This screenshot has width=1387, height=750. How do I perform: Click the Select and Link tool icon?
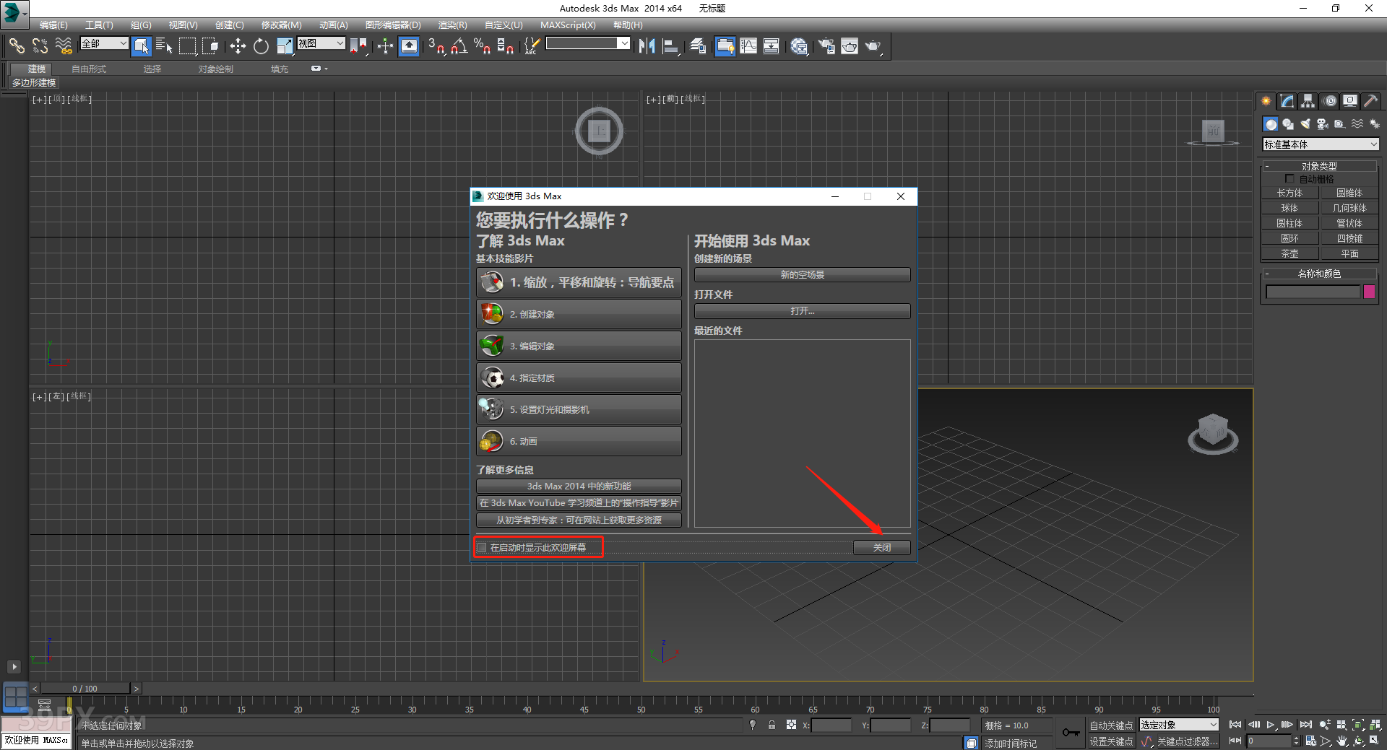(x=16, y=46)
